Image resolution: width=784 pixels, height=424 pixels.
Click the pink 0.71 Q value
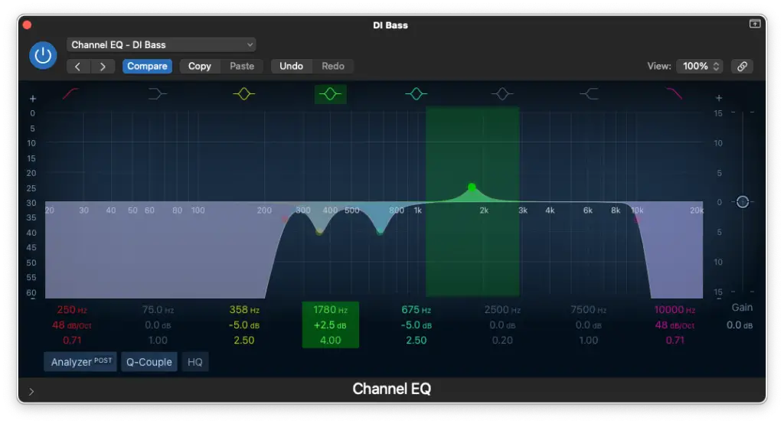[675, 341]
